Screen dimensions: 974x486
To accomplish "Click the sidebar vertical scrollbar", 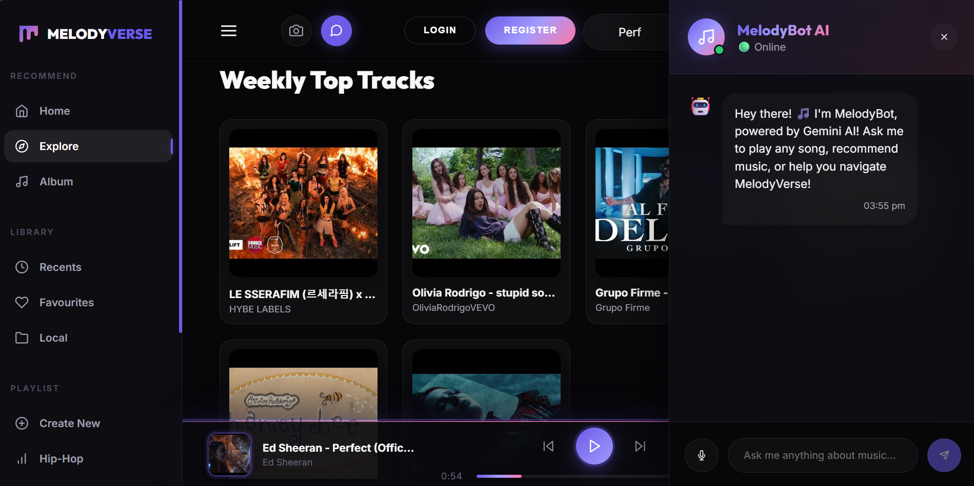I will pos(181,166).
